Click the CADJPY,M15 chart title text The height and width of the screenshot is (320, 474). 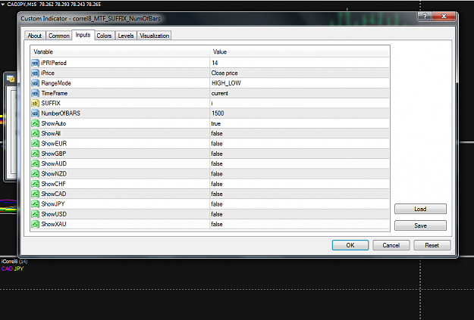tap(22, 5)
